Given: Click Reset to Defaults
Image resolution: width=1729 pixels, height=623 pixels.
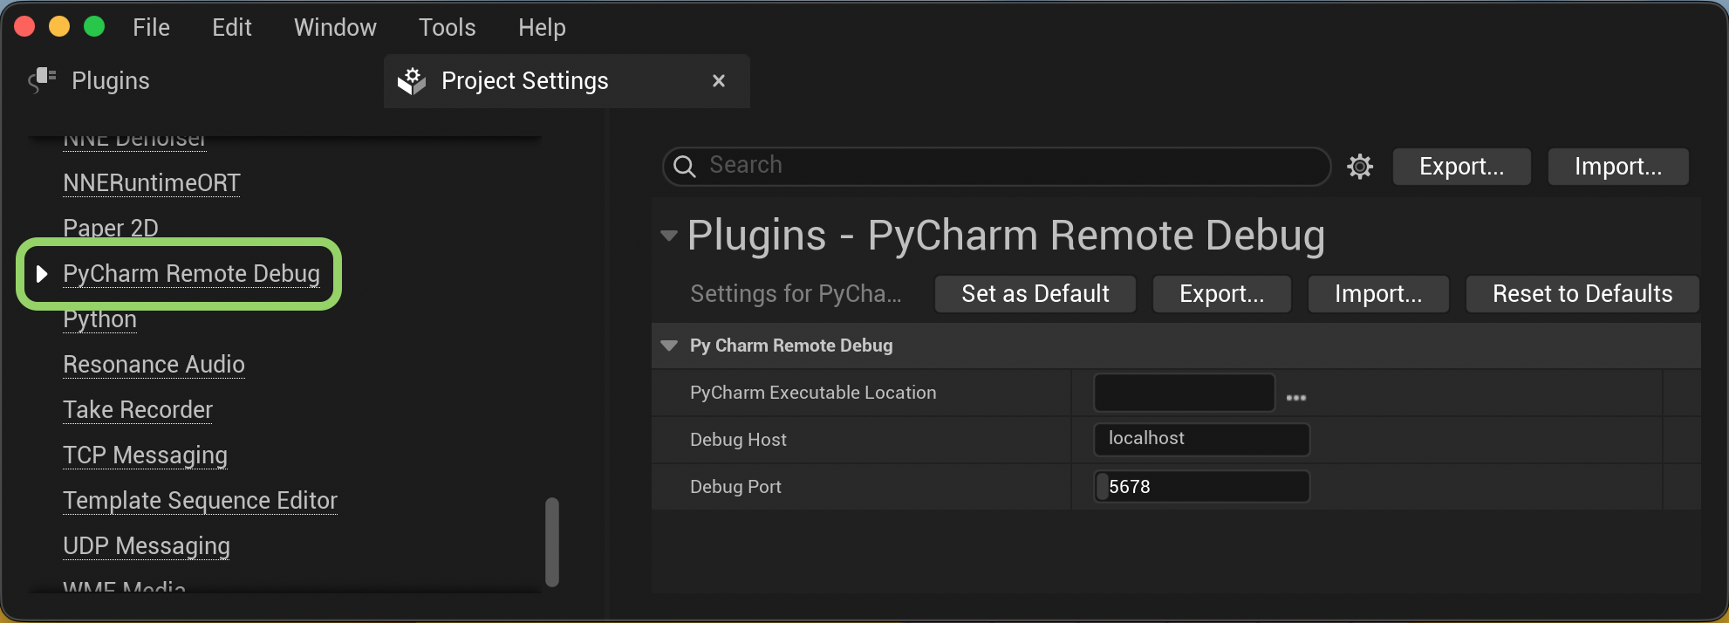Looking at the screenshot, I should [x=1582, y=294].
